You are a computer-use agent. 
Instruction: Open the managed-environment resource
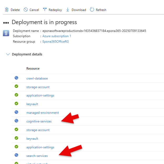(x=42, y=113)
